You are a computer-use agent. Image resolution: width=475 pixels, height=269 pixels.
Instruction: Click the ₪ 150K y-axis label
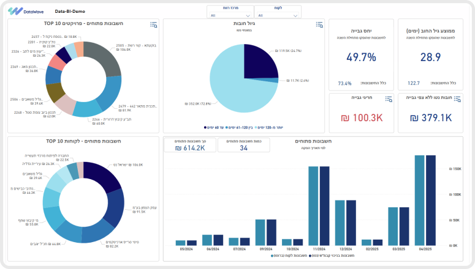tap(455, 169)
